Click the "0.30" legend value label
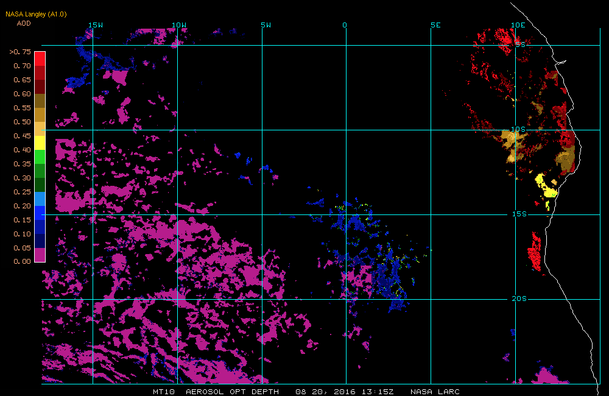 [x=22, y=178]
